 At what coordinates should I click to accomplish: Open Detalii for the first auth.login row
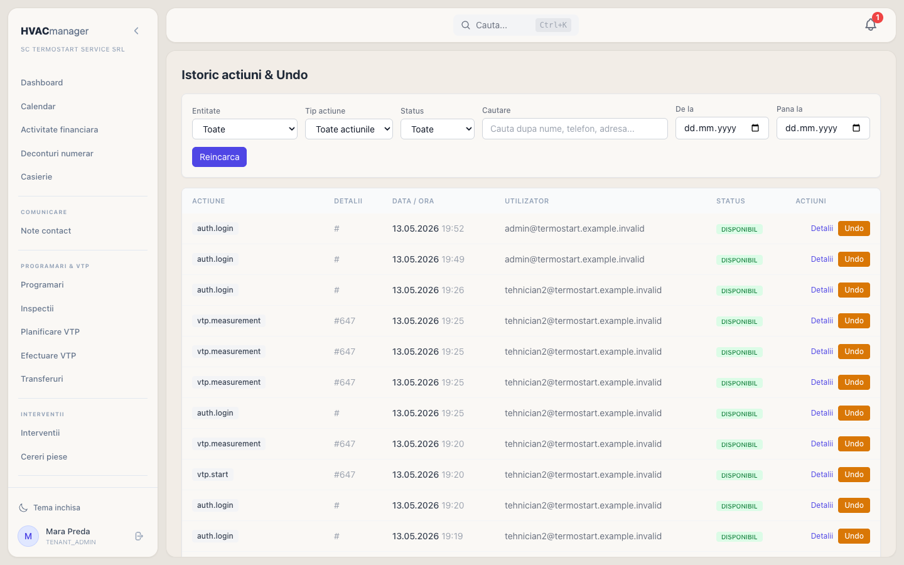pyautogui.click(x=822, y=229)
